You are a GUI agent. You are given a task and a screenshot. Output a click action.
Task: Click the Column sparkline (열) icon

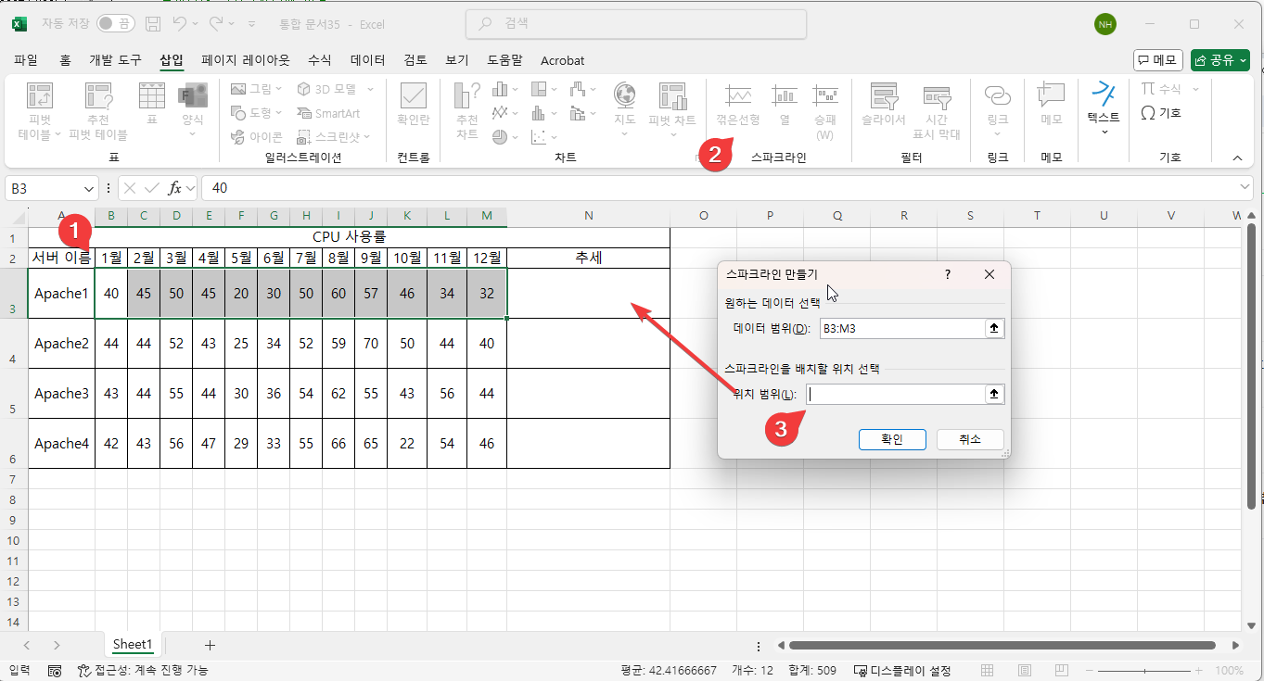pos(785,95)
